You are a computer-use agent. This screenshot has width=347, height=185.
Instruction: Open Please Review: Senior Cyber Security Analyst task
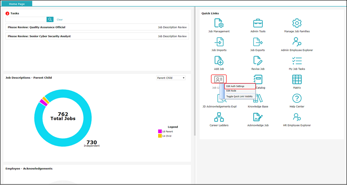(97, 36)
